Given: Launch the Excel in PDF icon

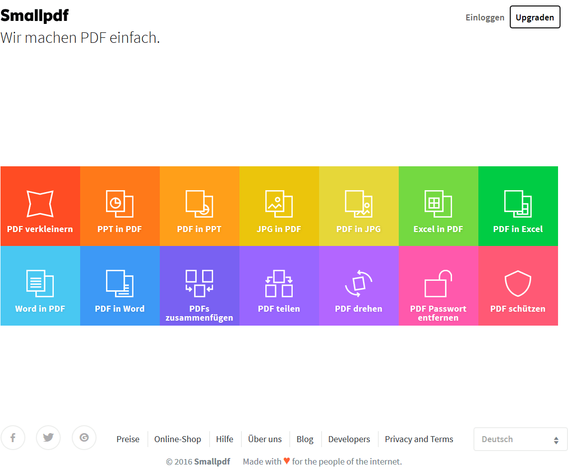Looking at the screenshot, I should point(438,204).
